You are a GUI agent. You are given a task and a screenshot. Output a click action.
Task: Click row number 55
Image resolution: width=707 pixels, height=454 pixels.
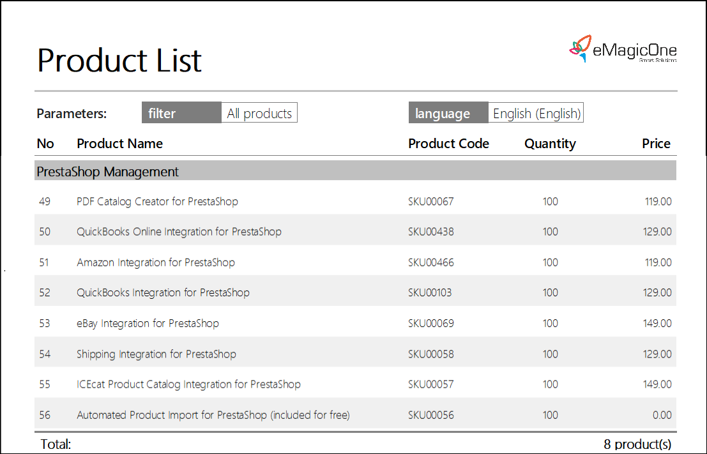(x=45, y=384)
